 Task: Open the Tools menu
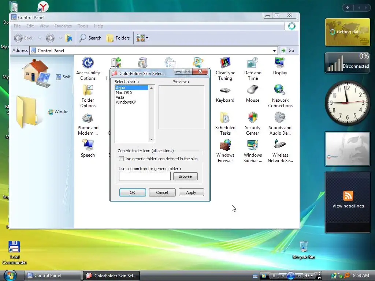click(x=83, y=26)
